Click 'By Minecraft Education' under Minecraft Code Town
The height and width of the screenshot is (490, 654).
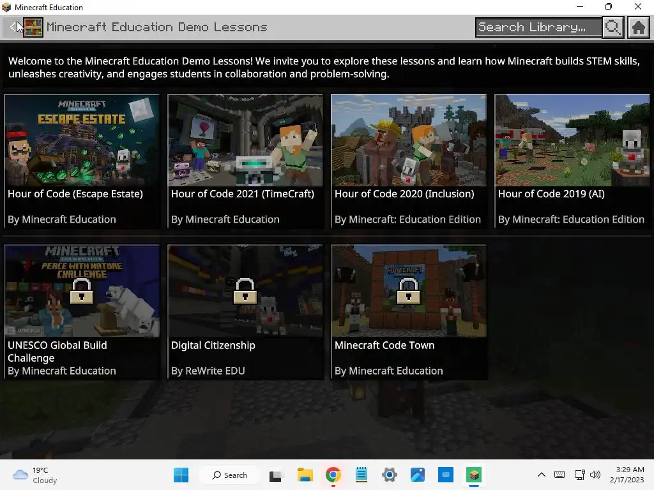click(389, 371)
